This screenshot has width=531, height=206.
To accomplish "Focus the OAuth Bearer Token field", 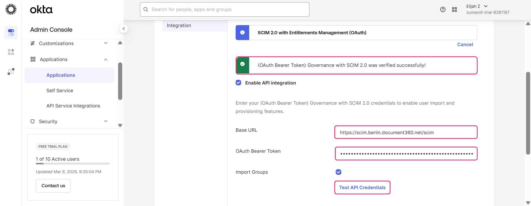I will point(406,154).
